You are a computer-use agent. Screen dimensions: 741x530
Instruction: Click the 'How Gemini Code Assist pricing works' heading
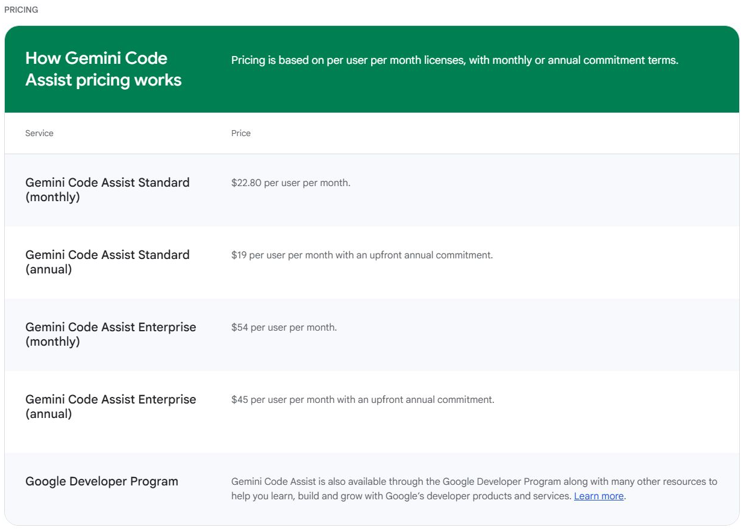[x=104, y=69]
